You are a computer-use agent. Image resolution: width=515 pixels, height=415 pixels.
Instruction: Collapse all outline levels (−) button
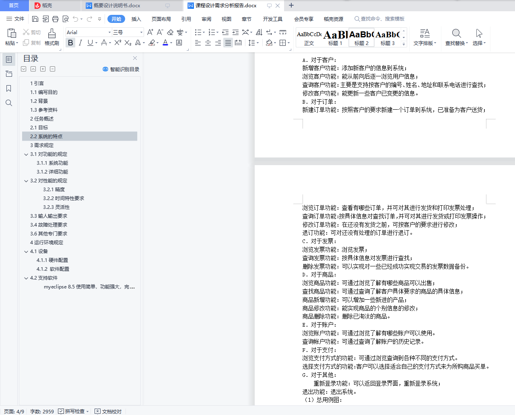tap(52, 69)
